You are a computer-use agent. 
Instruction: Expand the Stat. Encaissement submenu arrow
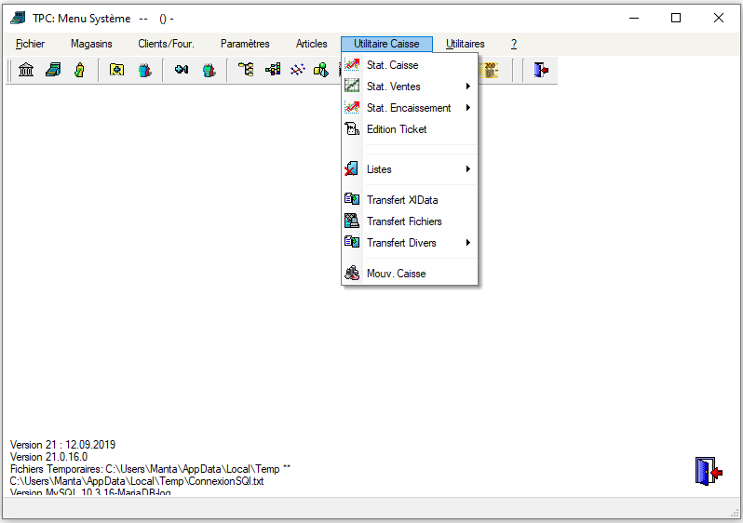pos(467,108)
